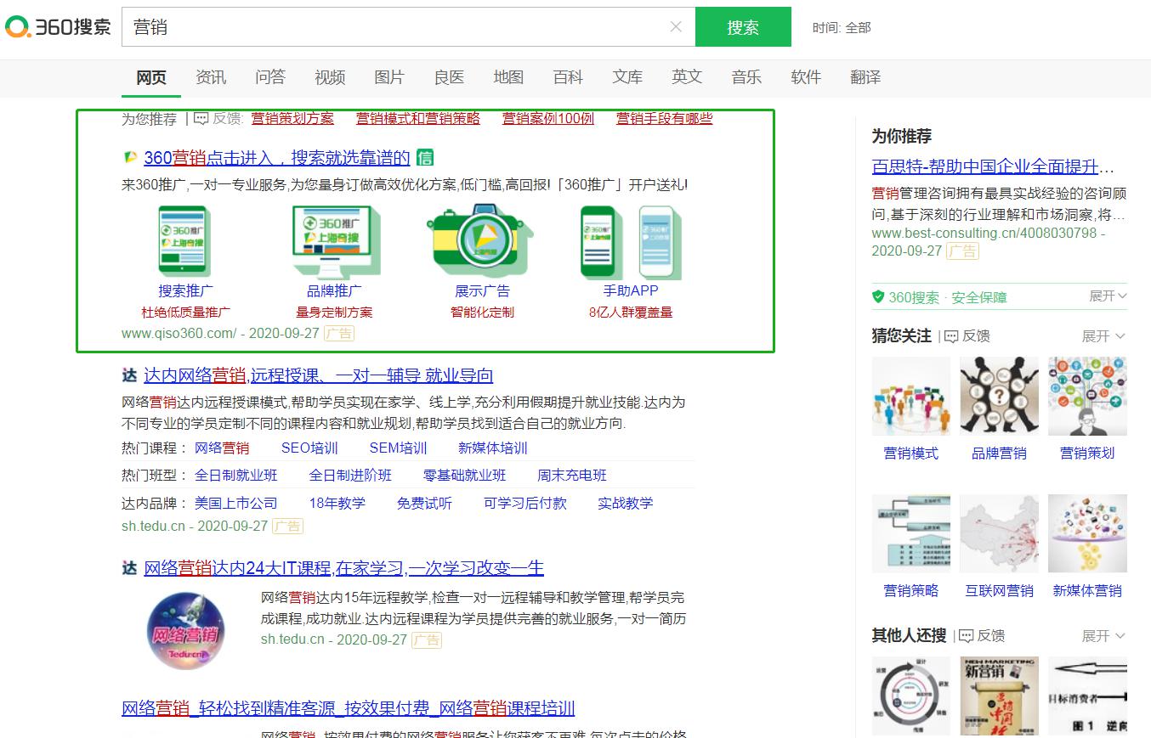The width and height of the screenshot is (1151, 738).
Task: Click the 搜索推广 tablet icon
Action: pos(185,243)
